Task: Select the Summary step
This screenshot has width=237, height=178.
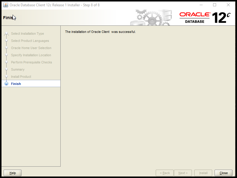Action: [x=18, y=69]
